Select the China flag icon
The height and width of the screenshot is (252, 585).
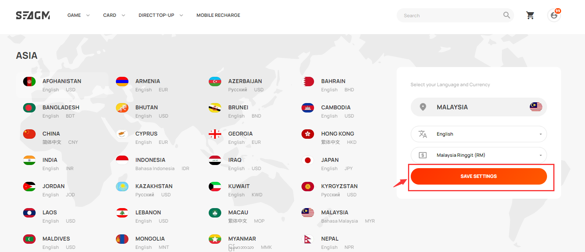[29, 134]
